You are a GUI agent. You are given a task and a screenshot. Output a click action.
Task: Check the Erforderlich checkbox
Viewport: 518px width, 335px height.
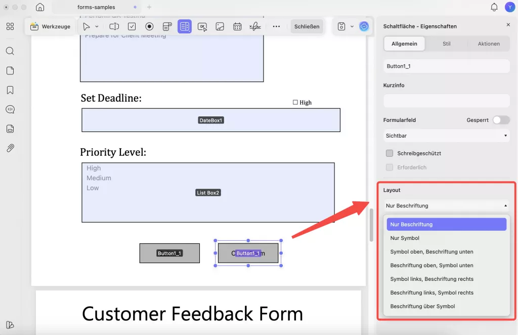[x=390, y=167]
